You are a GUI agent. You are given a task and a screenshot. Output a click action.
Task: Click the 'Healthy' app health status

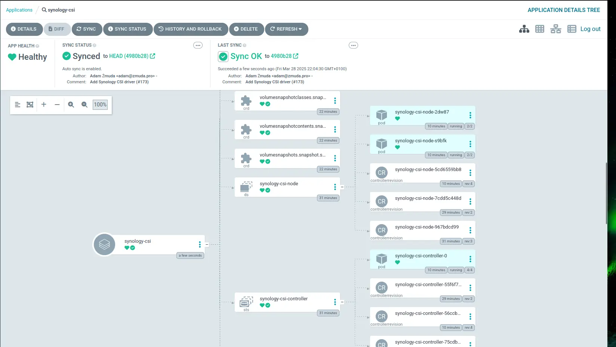pyautogui.click(x=33, y=57)
